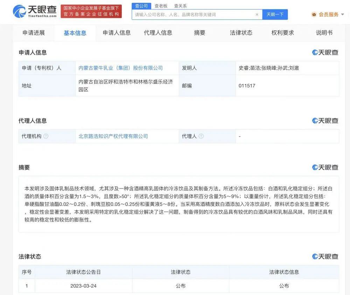The image size is (350, 295).
Task: Open the 申请人信息 tab
Action: pyautogui.click(x=117, y=33)
